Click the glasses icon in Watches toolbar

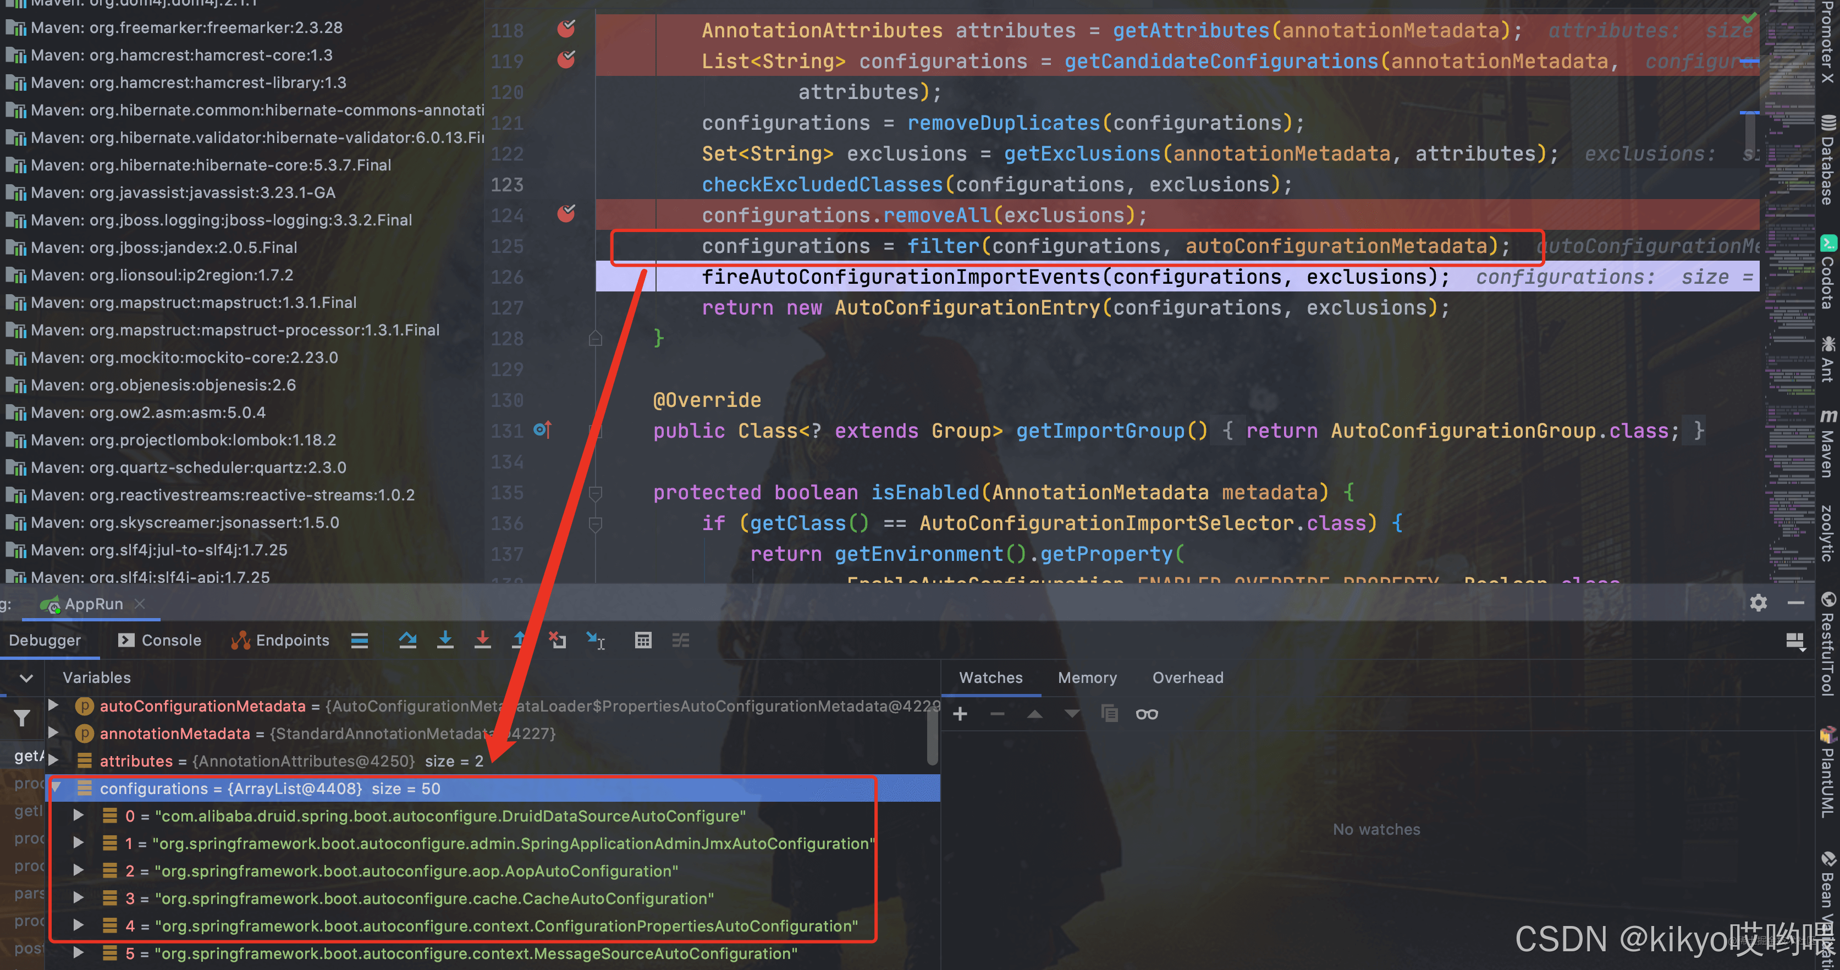(1147, 714)
